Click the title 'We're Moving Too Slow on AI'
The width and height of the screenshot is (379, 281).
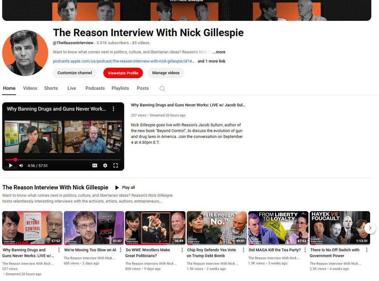pos(90,250)
